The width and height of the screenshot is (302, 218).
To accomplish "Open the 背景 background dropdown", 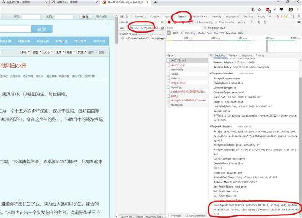I will coord(71,52).
